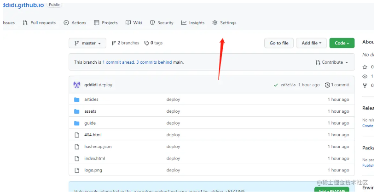Viewport: 377px width, 193px height.
Task: Click the index.html file icon
Action: [x=77, y=158]
